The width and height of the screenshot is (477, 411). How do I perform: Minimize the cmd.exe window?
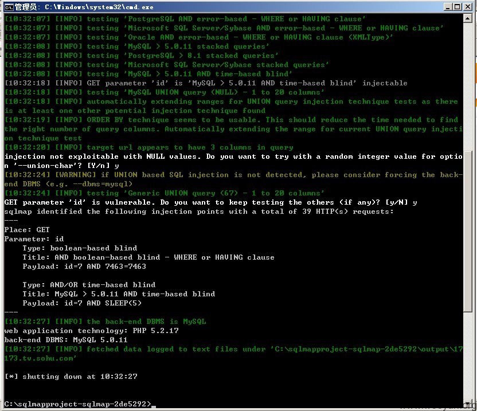(x=447, y=7)
